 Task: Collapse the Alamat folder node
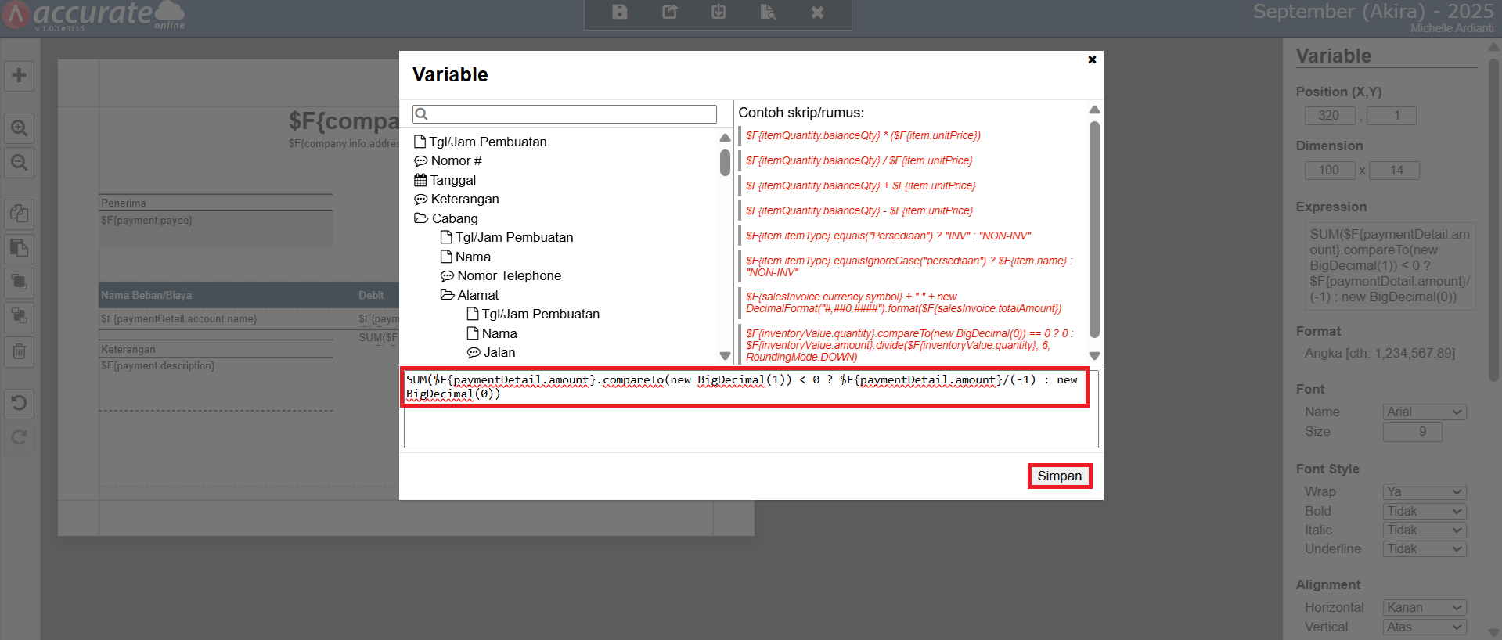pyautogui.click(x=447, y=295)
